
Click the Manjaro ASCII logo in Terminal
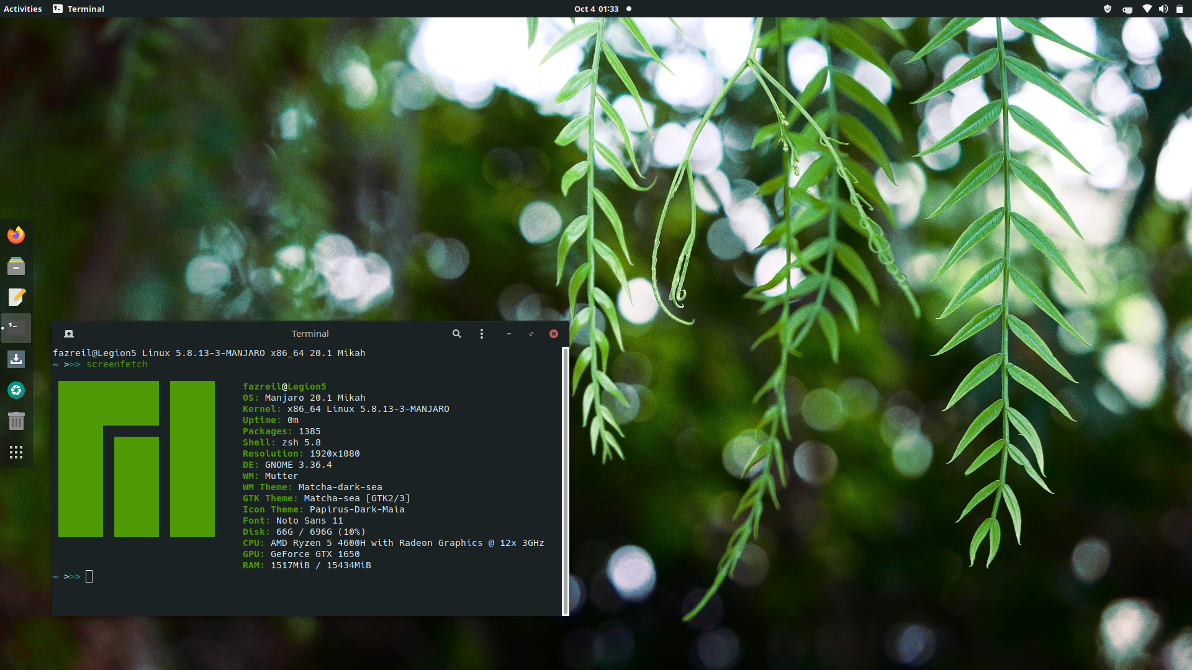coord(137,459)
